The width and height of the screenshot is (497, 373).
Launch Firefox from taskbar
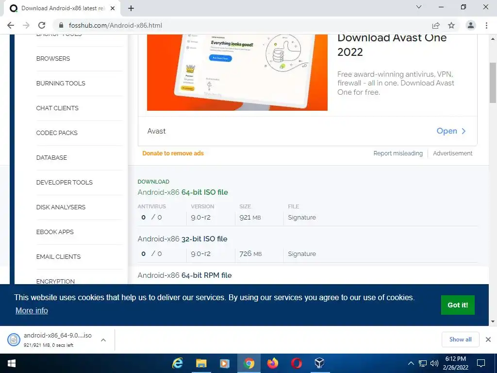click(x=273, y=363)
